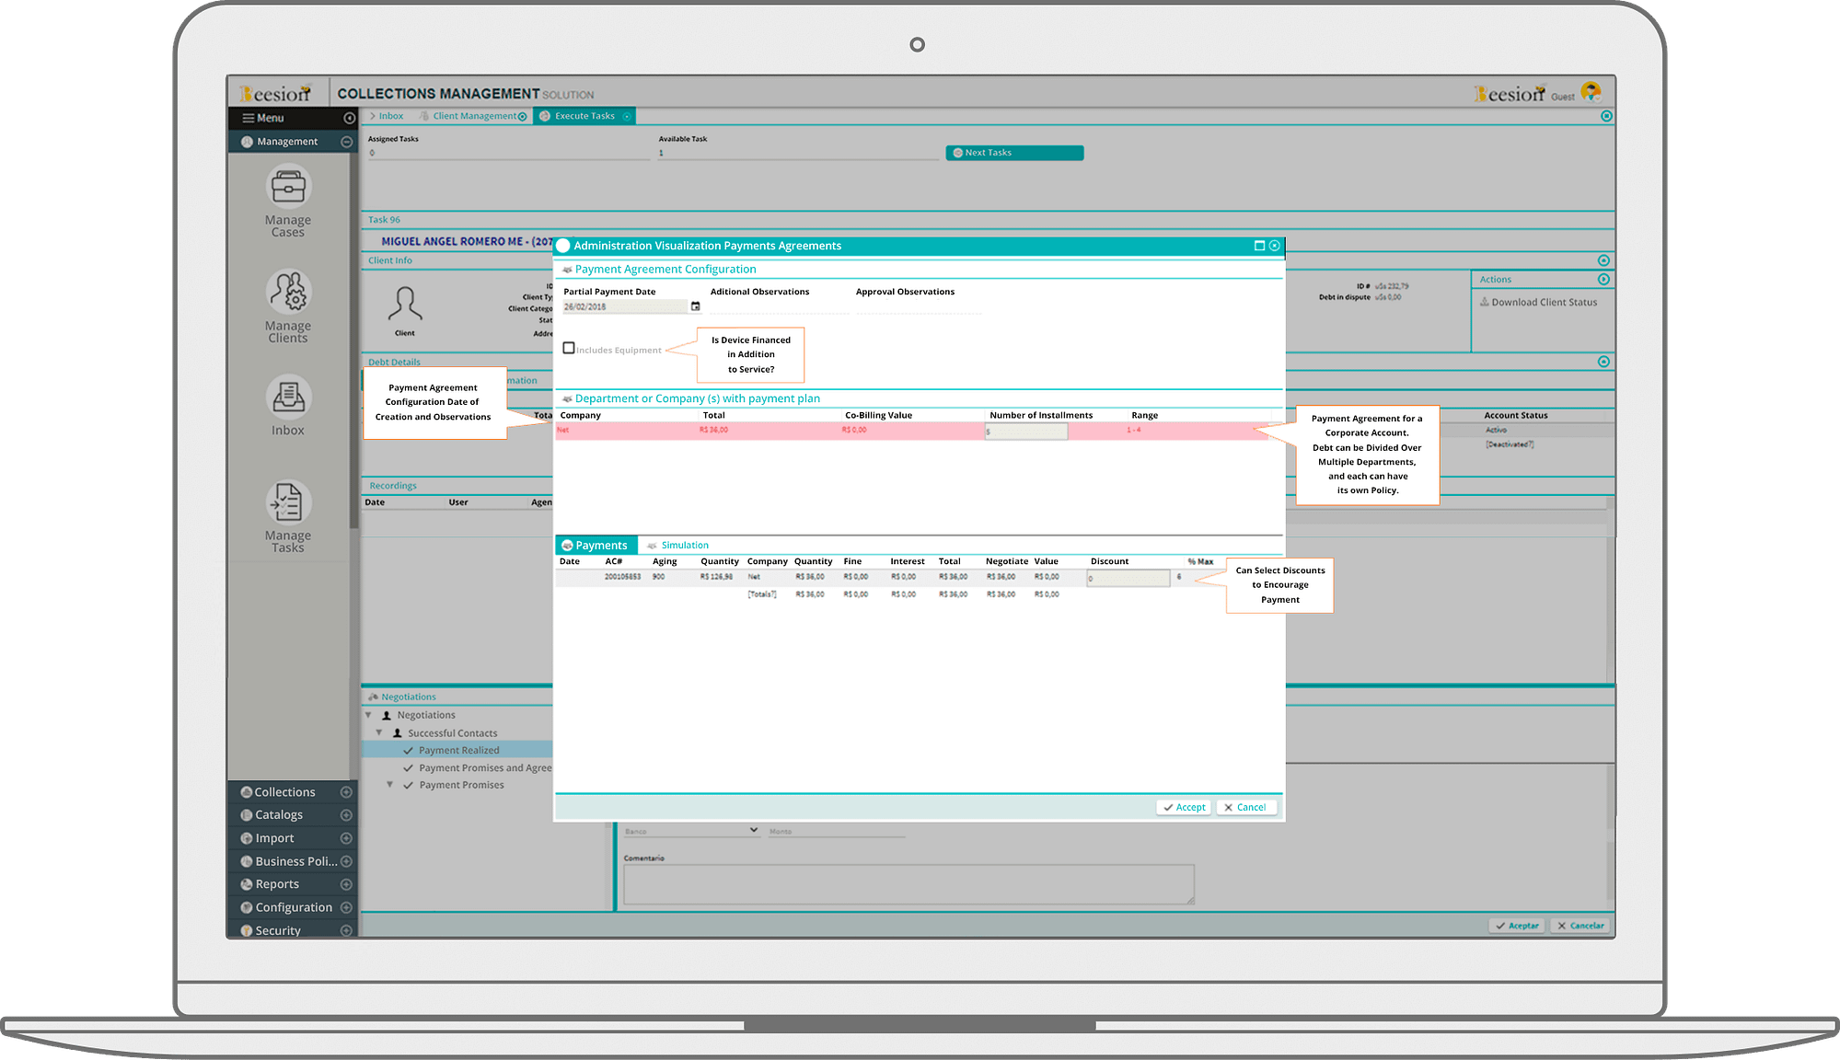The image size is (1840, 1060).
Task: Open the Banco dropdown
Action: [691, 830]
